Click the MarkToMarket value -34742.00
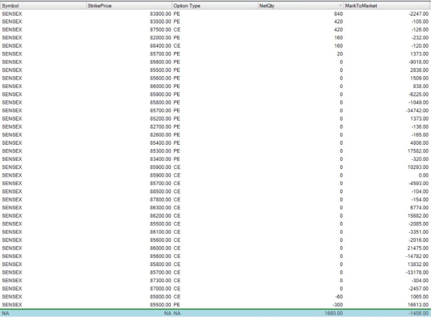Viewport: 431px width, 318px height. [x=417, y=111]
